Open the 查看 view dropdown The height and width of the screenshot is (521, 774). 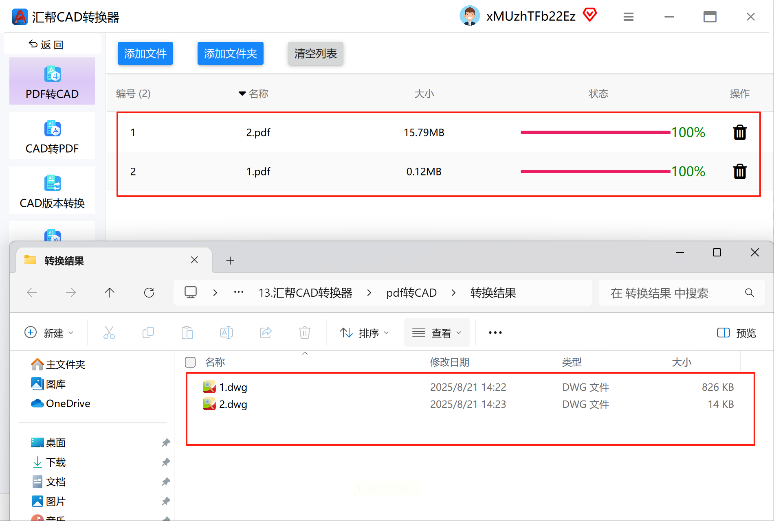click(x=437, y=333)
